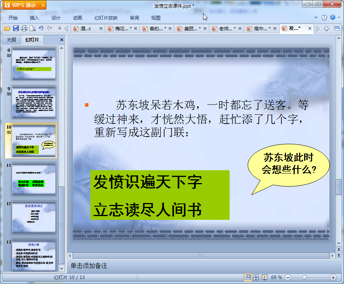Click the animation star icon under slide 8

point(9,56)
